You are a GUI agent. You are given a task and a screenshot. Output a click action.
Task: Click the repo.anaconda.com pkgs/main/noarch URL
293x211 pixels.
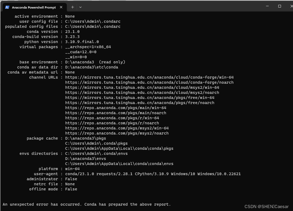pyautogui.click(x=116, y=113)
